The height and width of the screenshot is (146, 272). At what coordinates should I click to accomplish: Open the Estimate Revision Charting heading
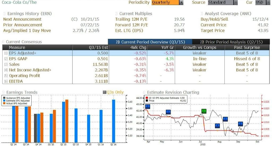[173, 92]
